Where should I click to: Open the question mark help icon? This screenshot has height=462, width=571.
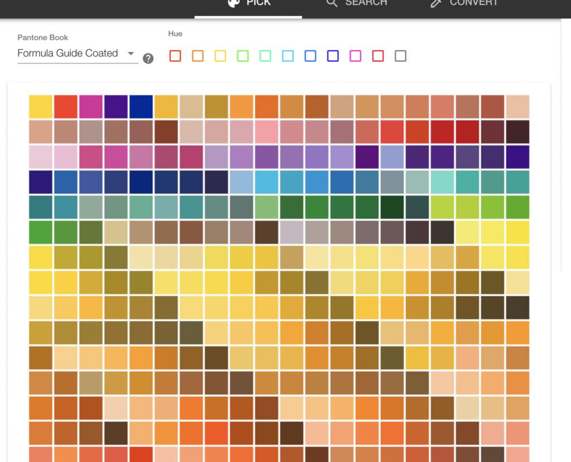148,58
